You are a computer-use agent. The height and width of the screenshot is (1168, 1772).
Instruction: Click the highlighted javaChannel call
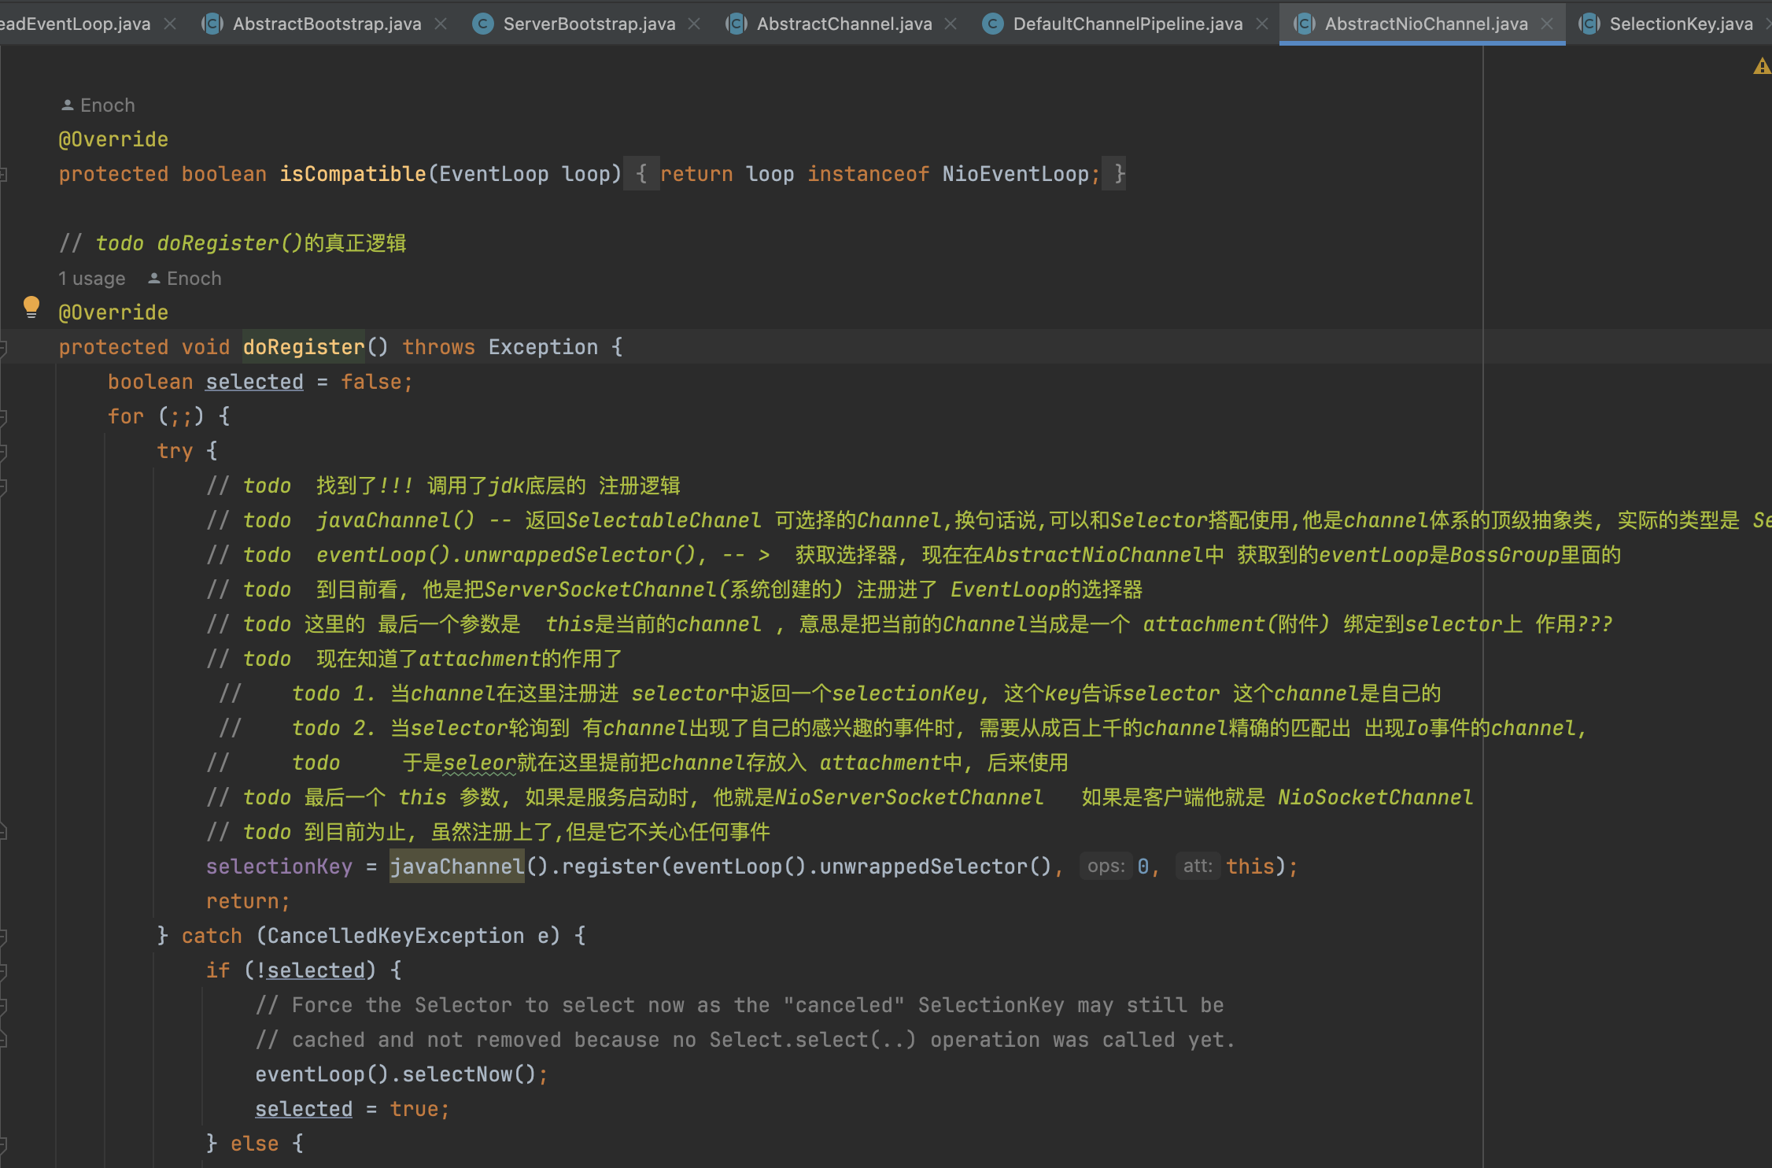tap(457, 867)
